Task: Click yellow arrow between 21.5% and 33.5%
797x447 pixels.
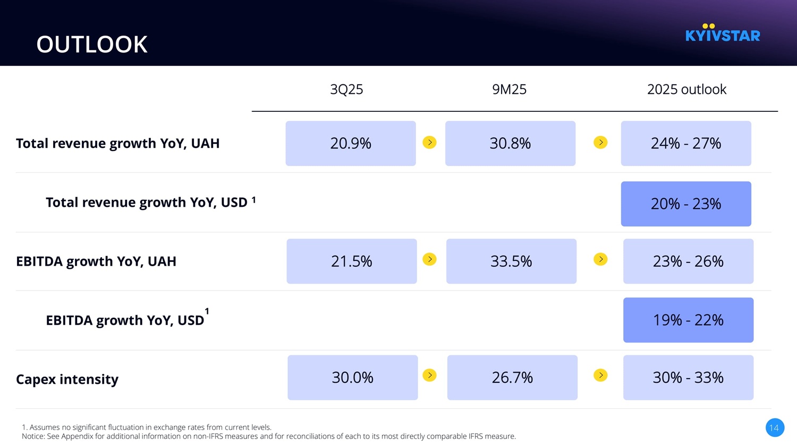Action: [429, 259]
